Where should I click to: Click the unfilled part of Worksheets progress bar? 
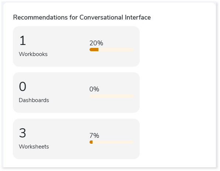(113, 142)
